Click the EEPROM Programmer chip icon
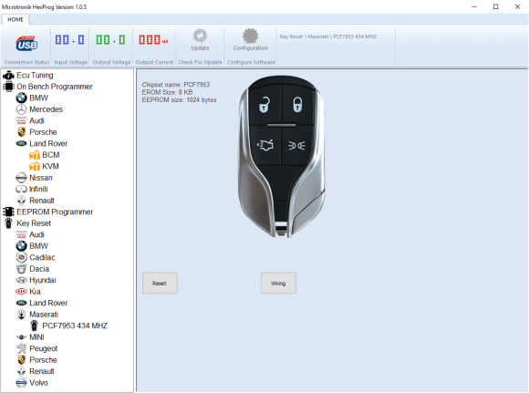This screenshot has width=529, height=393. tap(8, 212)
